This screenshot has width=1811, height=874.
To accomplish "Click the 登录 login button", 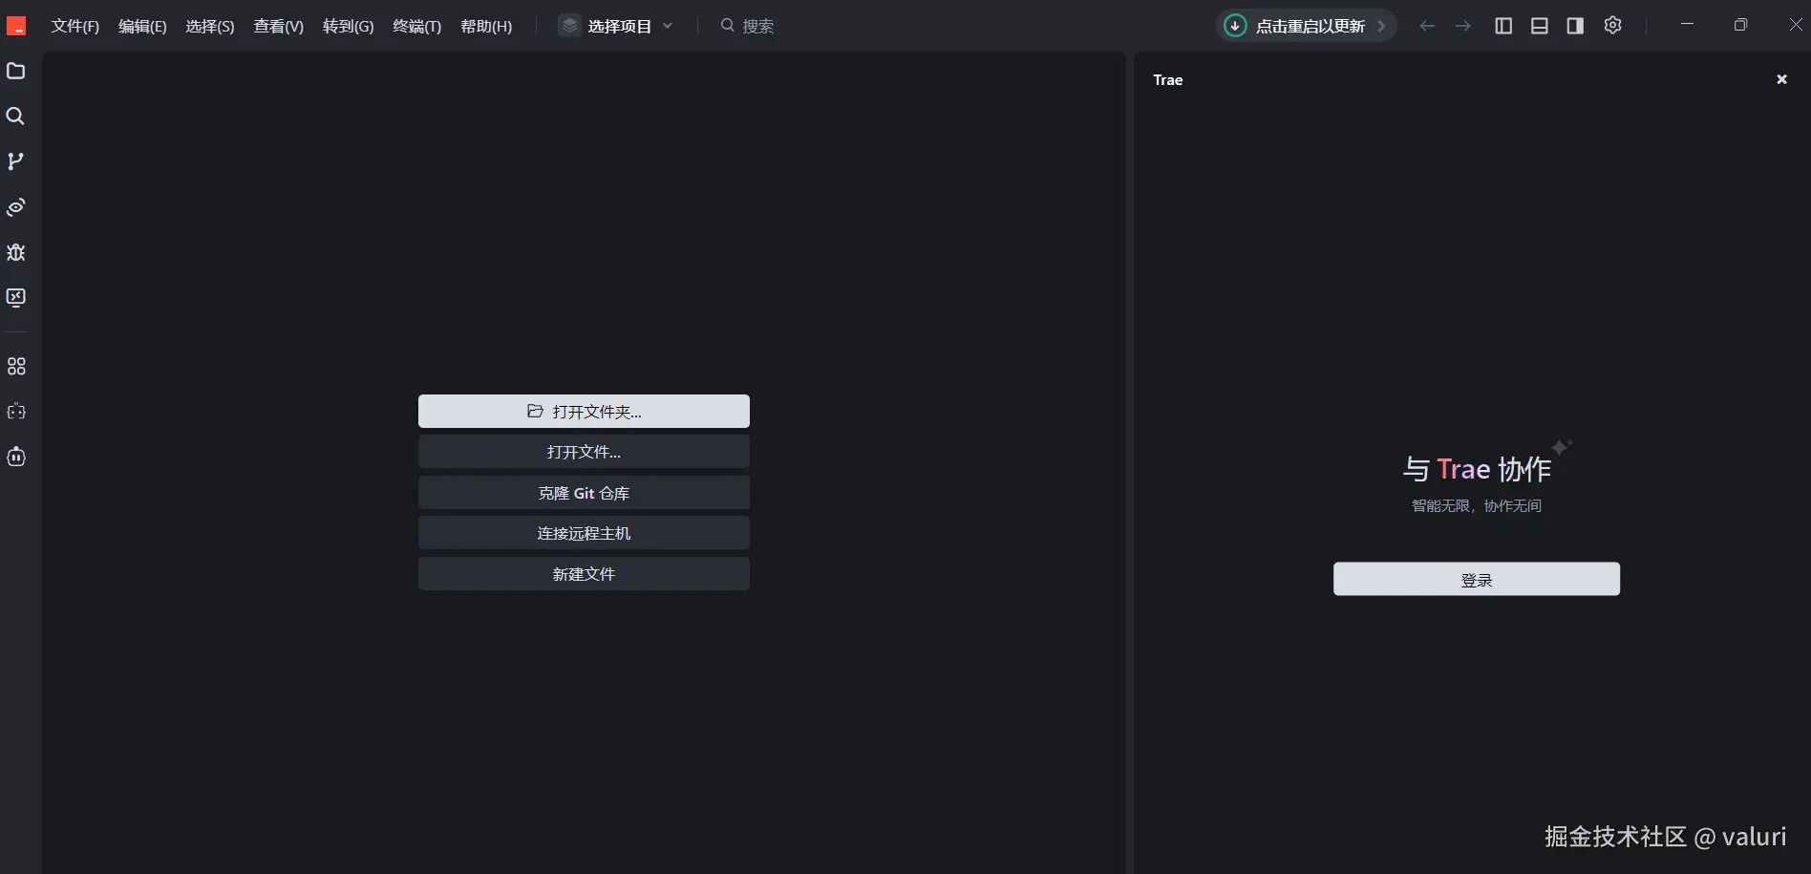I will coord(1476,579).
